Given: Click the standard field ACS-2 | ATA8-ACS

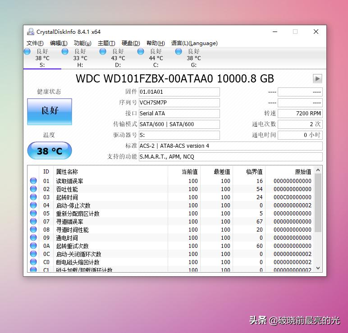Looking at the screenshot, I should pyautogui.click(x=231, y=146).
